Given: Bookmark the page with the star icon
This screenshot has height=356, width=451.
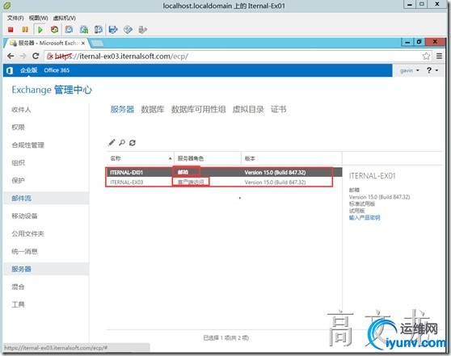Looking at the screenshot, I should pyautogui.click(x=426, y=56).
